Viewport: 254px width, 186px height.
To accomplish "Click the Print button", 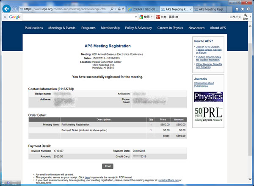I will [x=108, y=166].
